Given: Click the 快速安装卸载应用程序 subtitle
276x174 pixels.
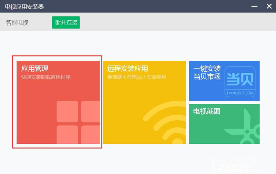Looking at the screenshot, I should click(46, 77).
